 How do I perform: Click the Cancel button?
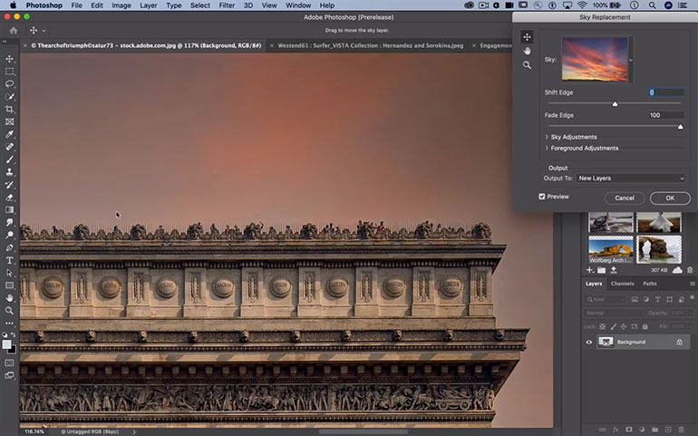pos(625,198)
